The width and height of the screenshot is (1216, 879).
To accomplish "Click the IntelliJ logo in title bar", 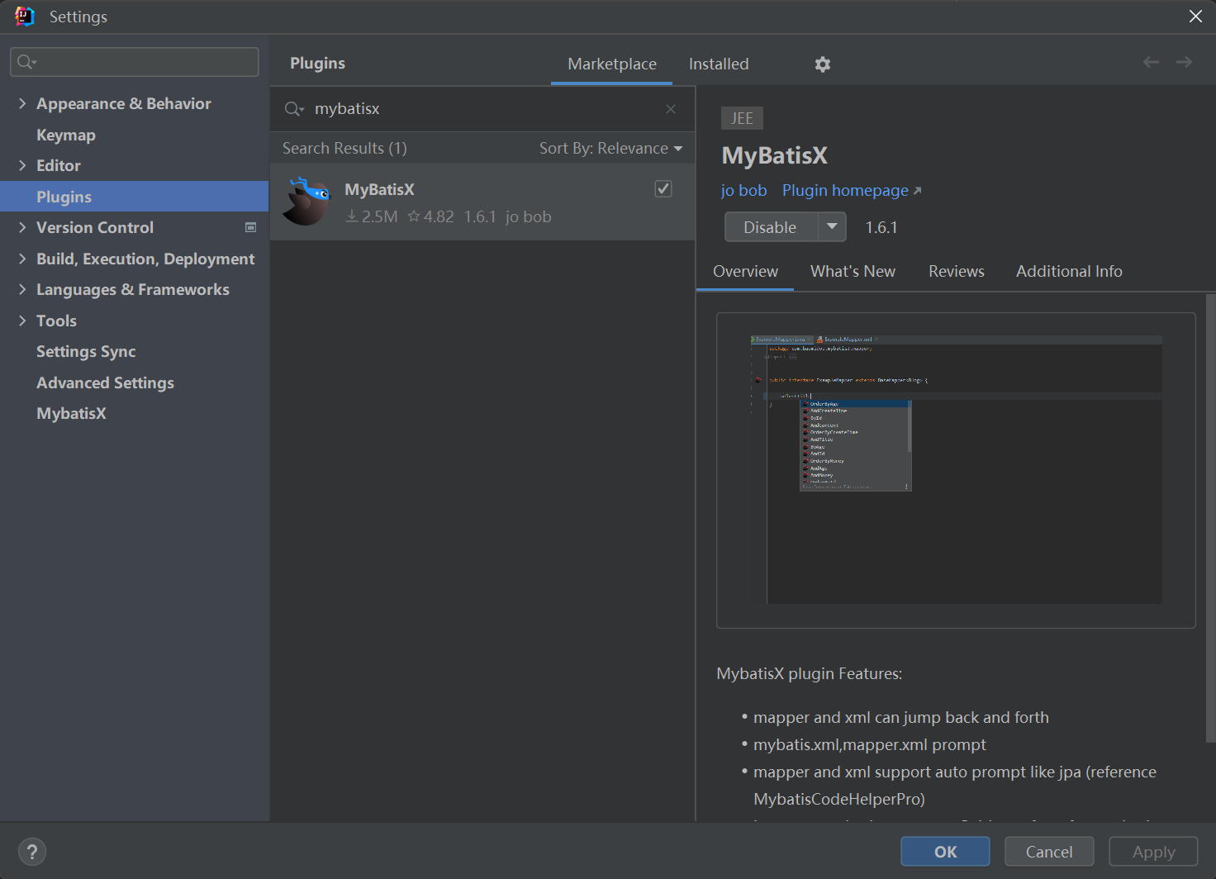I will (x=25, y=17).
